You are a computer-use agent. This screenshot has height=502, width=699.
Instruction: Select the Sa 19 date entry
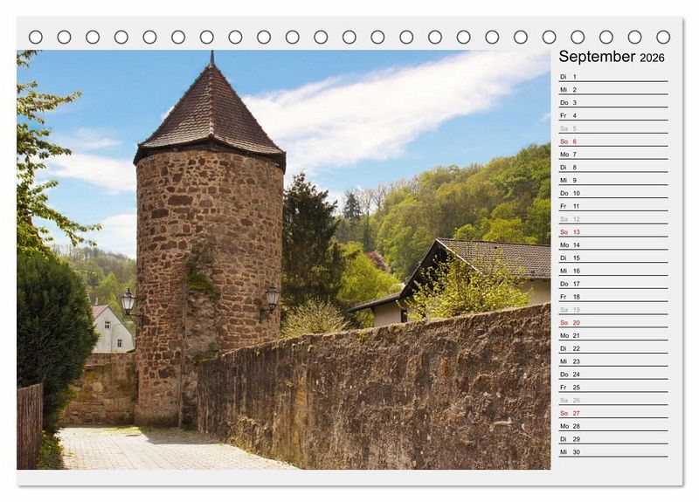[612, 309]
